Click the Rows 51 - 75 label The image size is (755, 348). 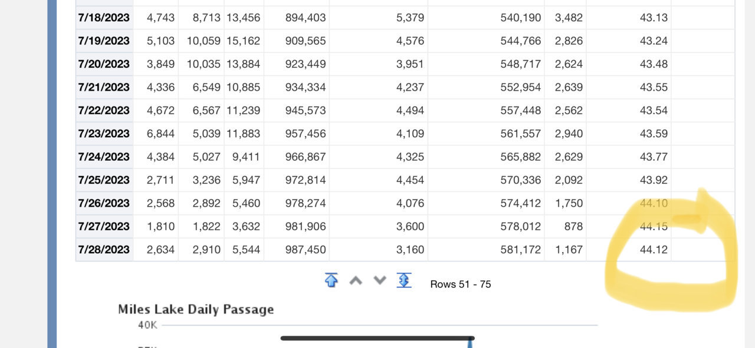[x=460, y=284]
